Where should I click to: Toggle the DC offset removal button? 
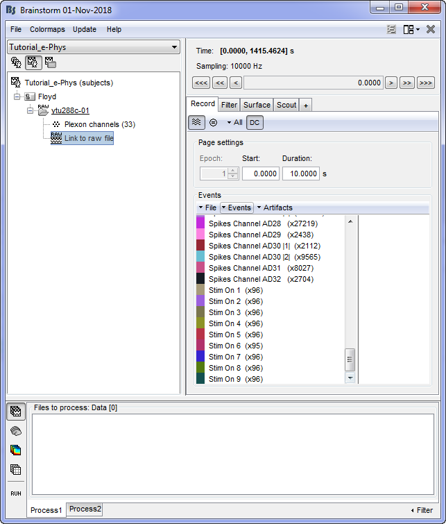pos(255,122)
